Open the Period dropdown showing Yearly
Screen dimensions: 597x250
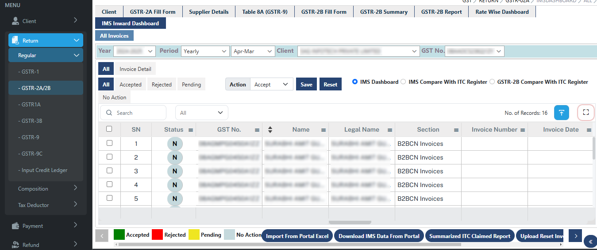tap(205, 51)
